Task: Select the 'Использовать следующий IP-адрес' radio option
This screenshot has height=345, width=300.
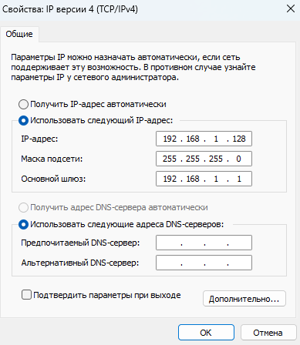Action: (23, 120)
